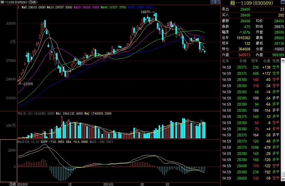Click the 34870 high price marker
Viewport: 285px width, 186px height.
click(145, 12)
